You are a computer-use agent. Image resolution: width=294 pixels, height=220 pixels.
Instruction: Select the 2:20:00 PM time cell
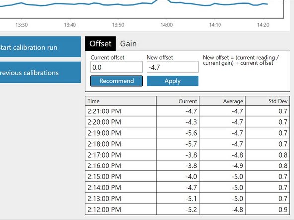point(121,122)
